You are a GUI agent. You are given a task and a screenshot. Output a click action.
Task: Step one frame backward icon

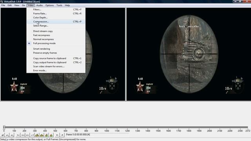23,135
